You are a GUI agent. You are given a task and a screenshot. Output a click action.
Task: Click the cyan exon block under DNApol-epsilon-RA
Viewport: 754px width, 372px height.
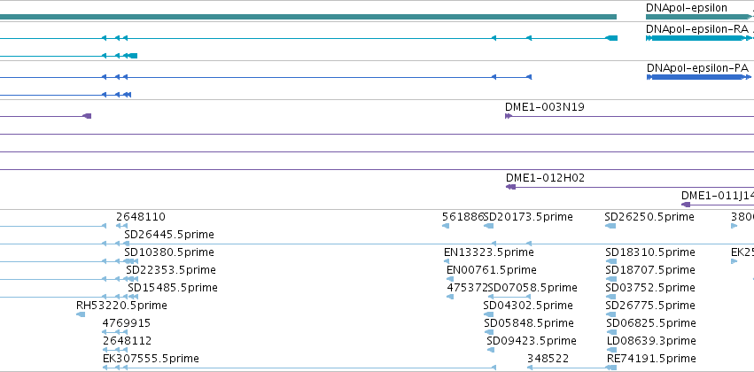697,38
